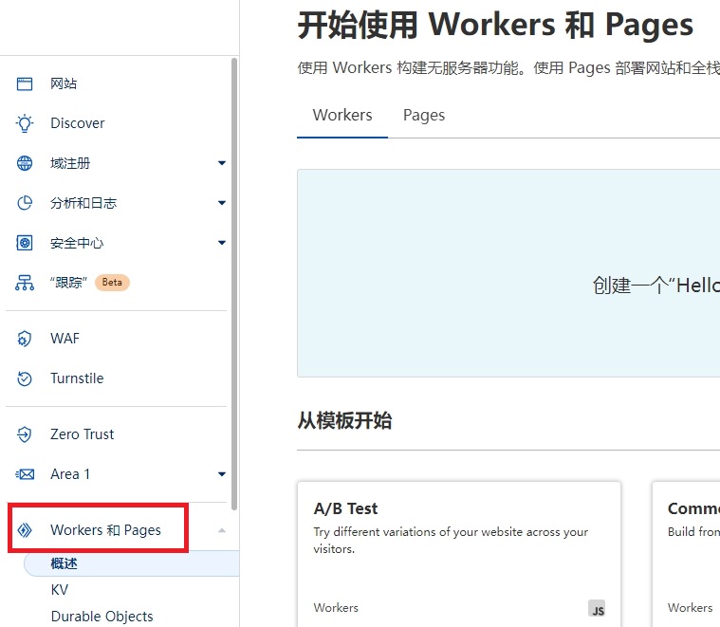Image resolution: width=720 pixels, height=627 pixels.
Task: Open KV under Workers 和 Pages
Action: pyautogui.click(x=60, y=590)
